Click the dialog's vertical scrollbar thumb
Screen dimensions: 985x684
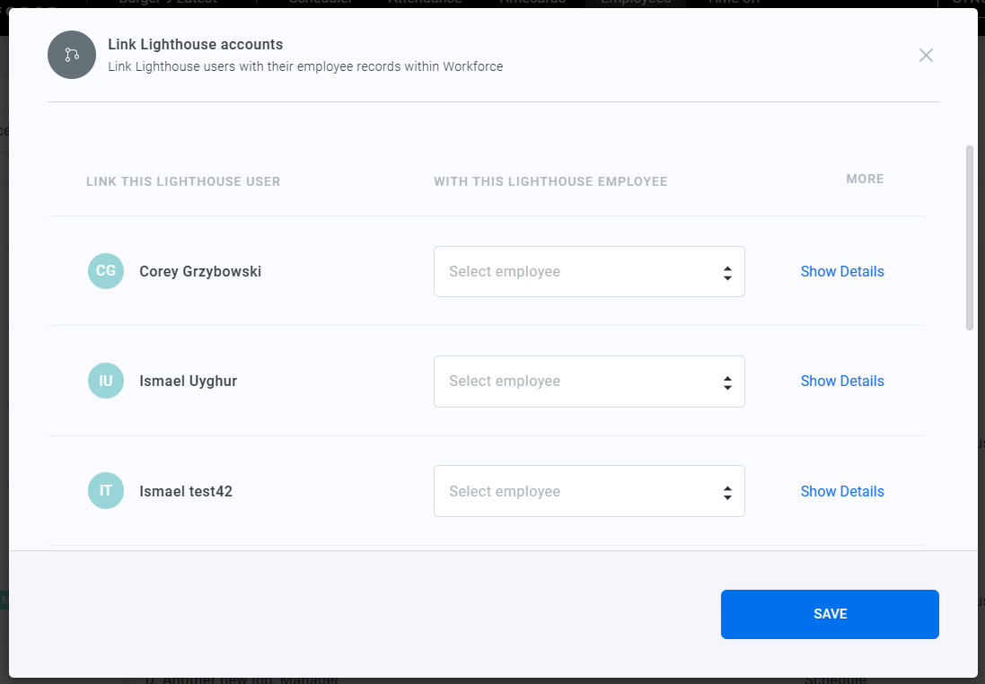(x=969, y=238)
